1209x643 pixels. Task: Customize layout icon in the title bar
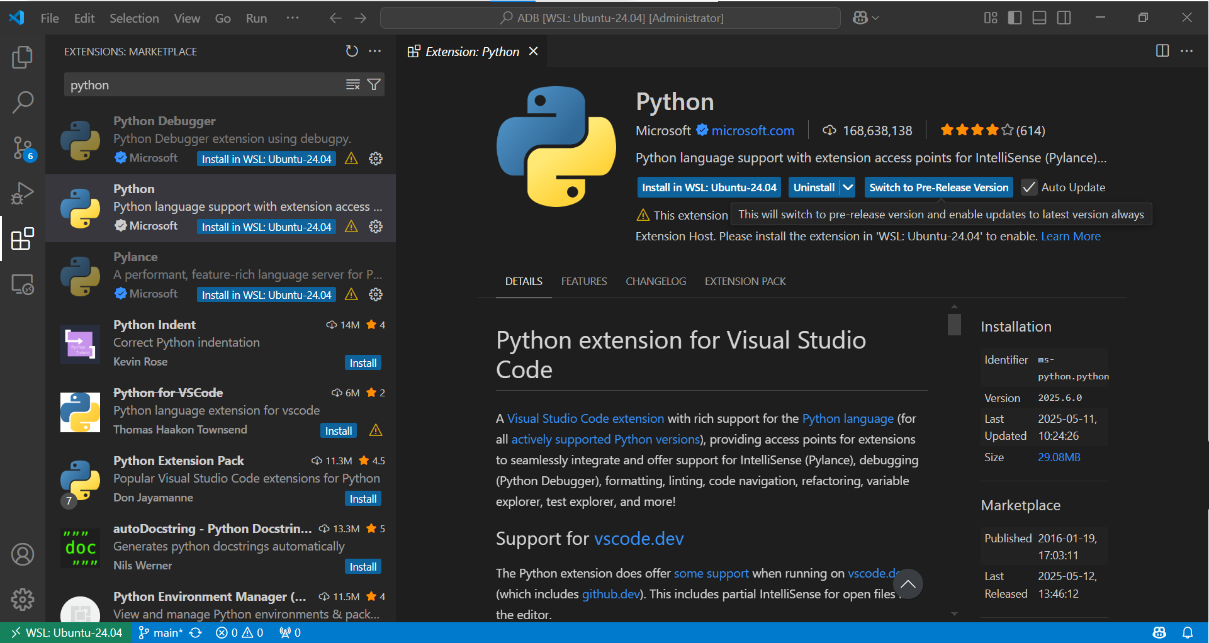(991, 18)
